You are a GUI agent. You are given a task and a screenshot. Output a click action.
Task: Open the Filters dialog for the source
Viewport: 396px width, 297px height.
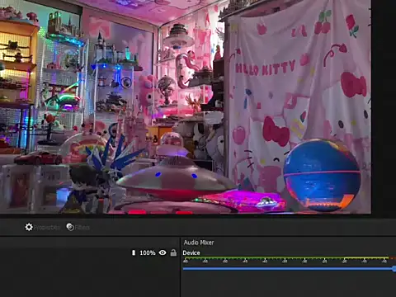pos(78,227)
